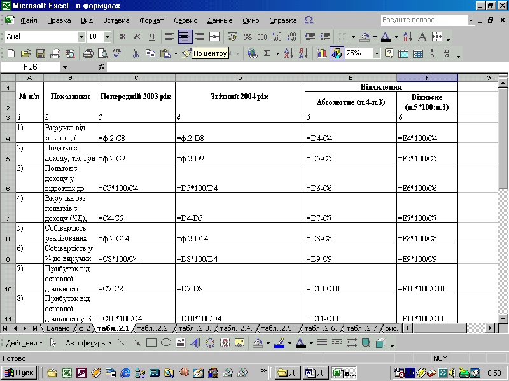Paste from clipboard
The image size is (509, 381).
click(x=165, y=53)
